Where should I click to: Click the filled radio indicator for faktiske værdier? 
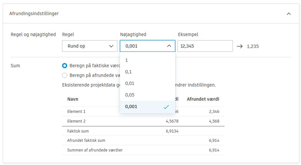[x=65, y=66]
